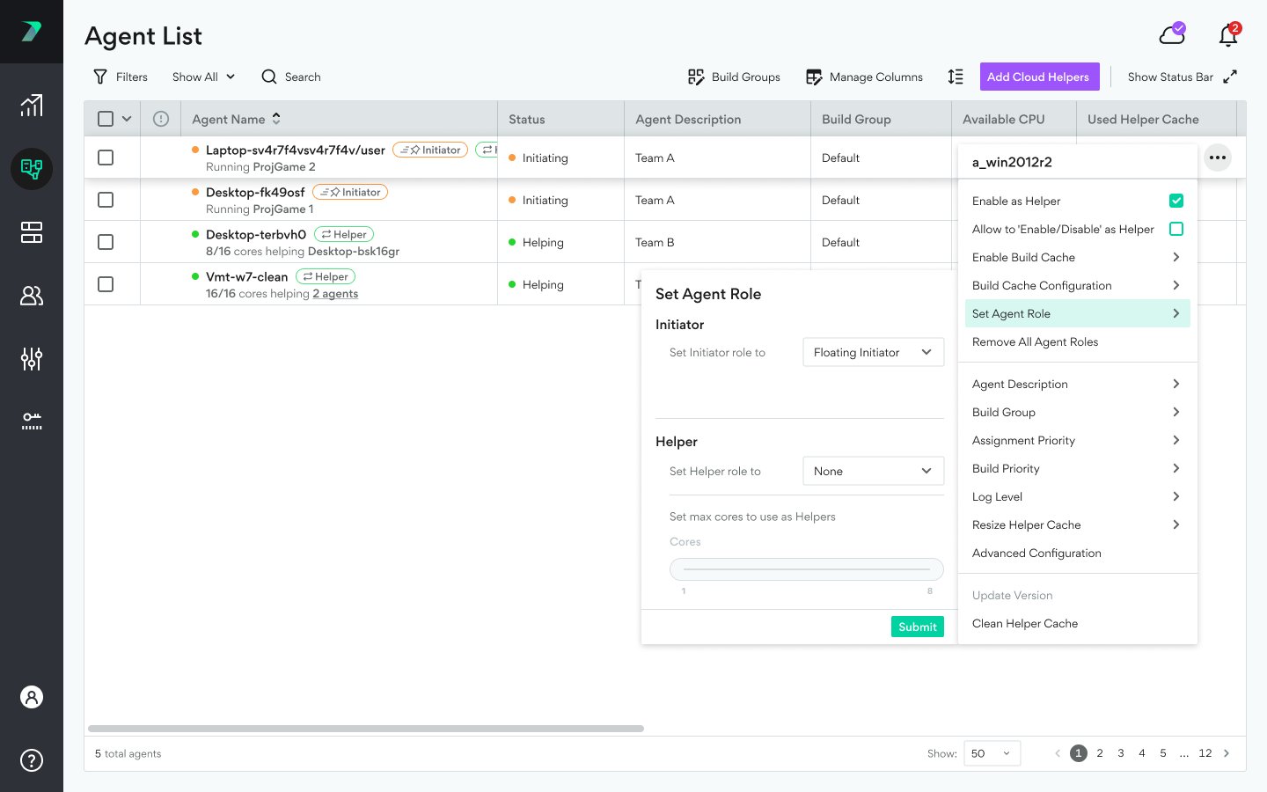Sort by Agent Name arrows

pos(276,119)
